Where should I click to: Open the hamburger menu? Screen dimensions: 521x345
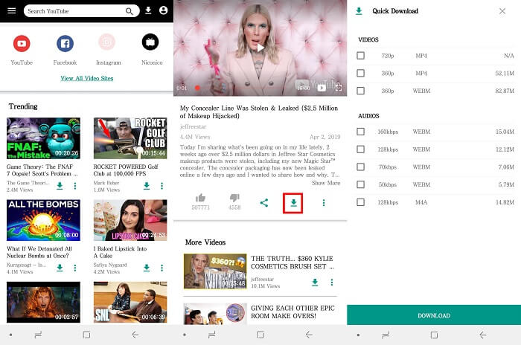12,10
